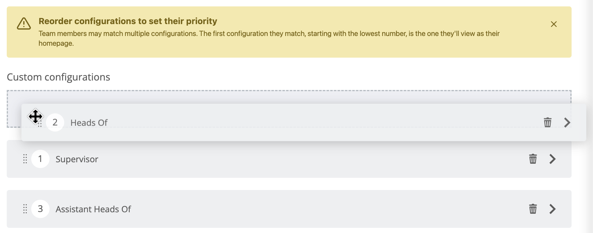Delete the Supervisor configuration

[533, 159]
